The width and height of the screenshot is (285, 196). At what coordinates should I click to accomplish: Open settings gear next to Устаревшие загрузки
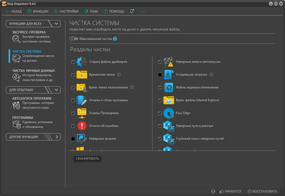(x=211, y=75)
